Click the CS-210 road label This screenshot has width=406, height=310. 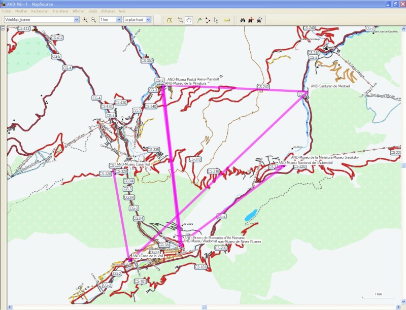(214, 171)
